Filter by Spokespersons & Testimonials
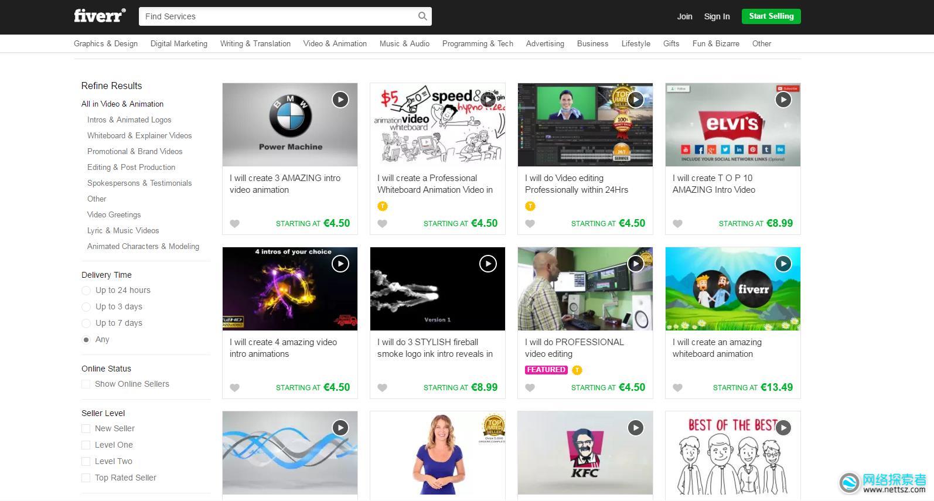This screenshot has height=501, width=934. [x=139, y=183]
